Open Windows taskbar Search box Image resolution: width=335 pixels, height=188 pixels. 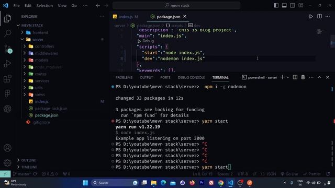point(115,183)
